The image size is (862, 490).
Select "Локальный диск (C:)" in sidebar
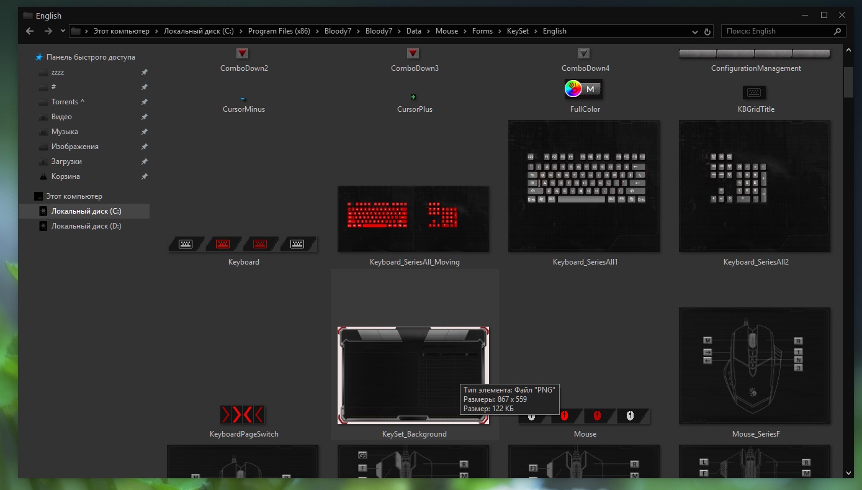[86, 211]
